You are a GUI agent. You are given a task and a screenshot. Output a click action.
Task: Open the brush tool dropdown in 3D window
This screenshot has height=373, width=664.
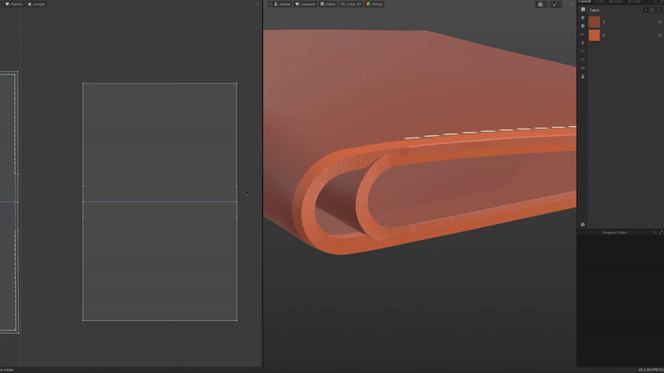tap(556, 4)
